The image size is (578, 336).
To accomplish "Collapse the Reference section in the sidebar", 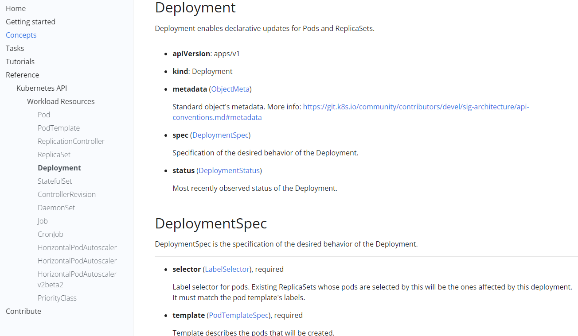I will click(22, 75).
